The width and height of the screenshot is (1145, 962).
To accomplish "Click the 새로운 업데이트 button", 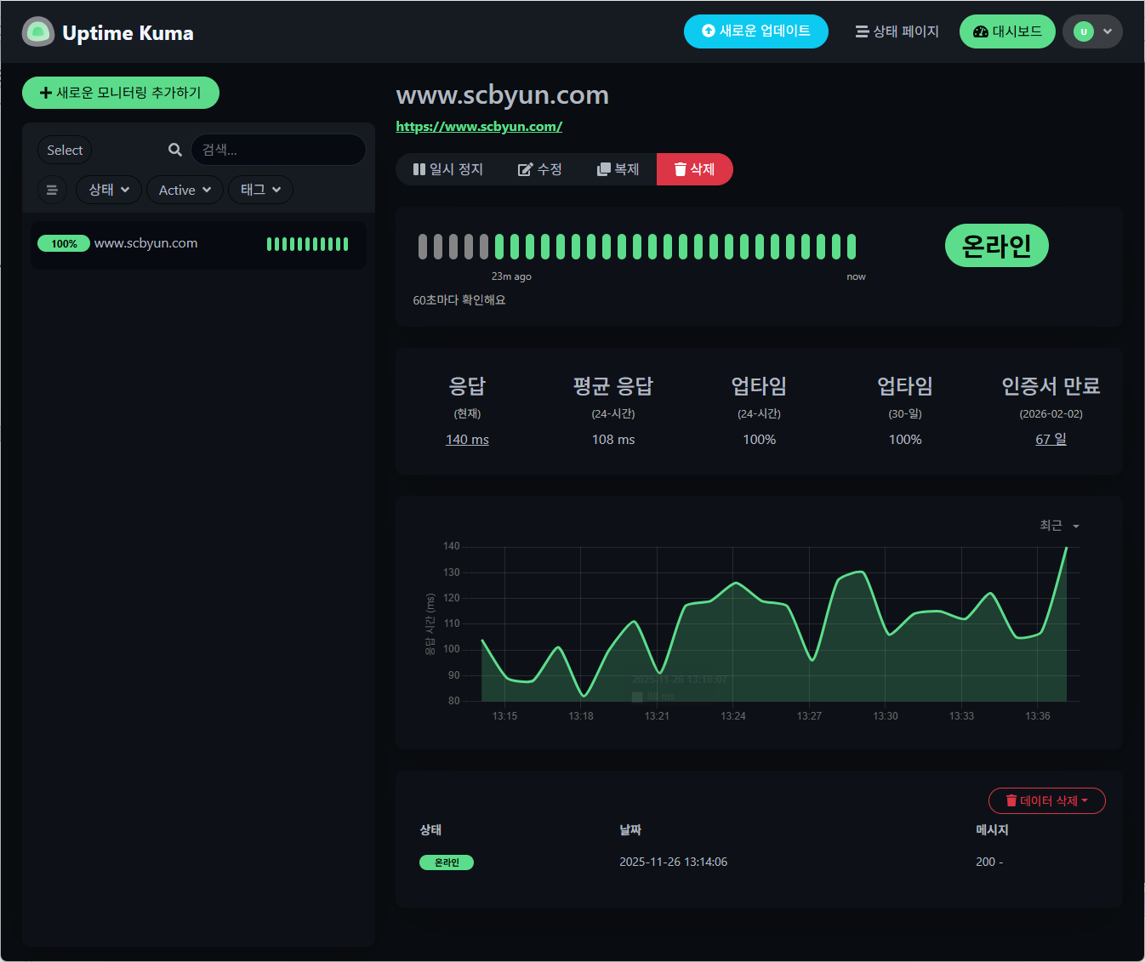I will coord(756,31).
